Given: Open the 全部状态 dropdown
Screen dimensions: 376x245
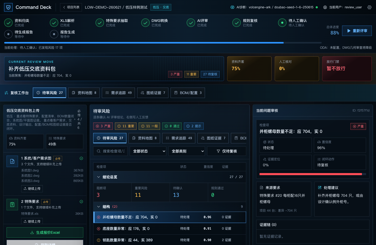Looking at the screenshot, I should (x=149, y=151).
